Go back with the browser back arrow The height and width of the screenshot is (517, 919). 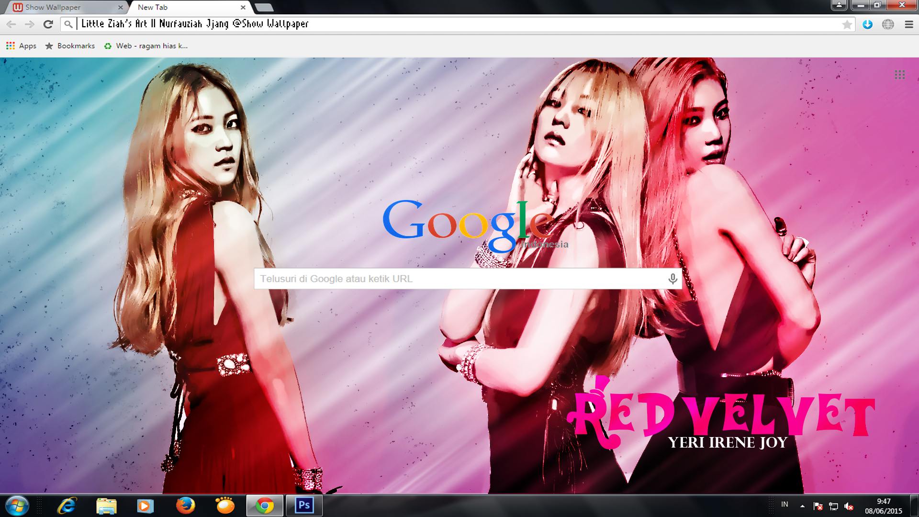pyautogui.click(x=11, y=24)
